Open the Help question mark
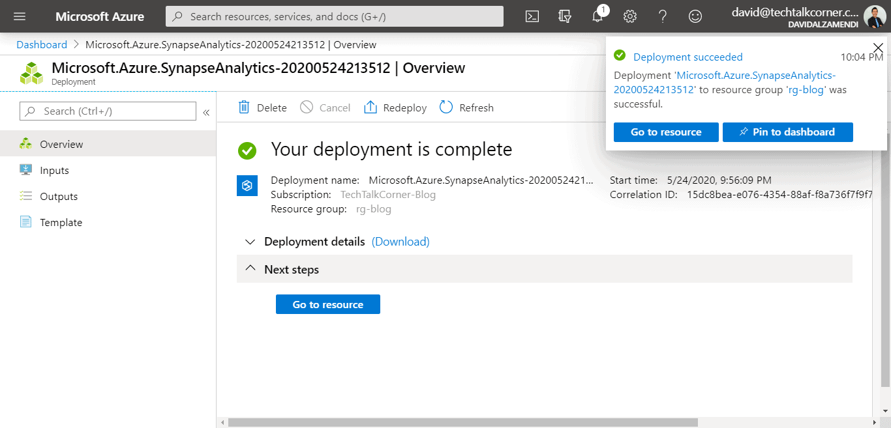The image size is (891, 428). point(663,16)
